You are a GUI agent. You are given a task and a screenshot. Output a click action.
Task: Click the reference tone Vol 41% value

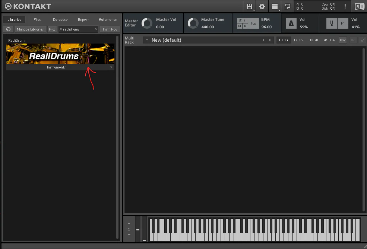click(355, 27)
